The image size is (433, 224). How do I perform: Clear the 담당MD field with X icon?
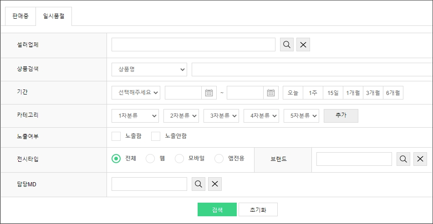[x=215, y=184]
